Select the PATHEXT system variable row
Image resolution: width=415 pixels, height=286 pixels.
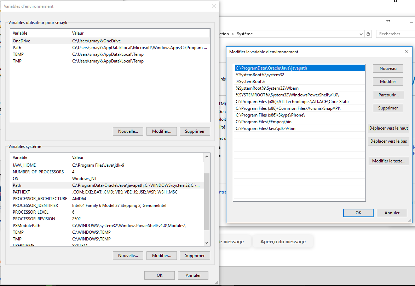(22, 192)
